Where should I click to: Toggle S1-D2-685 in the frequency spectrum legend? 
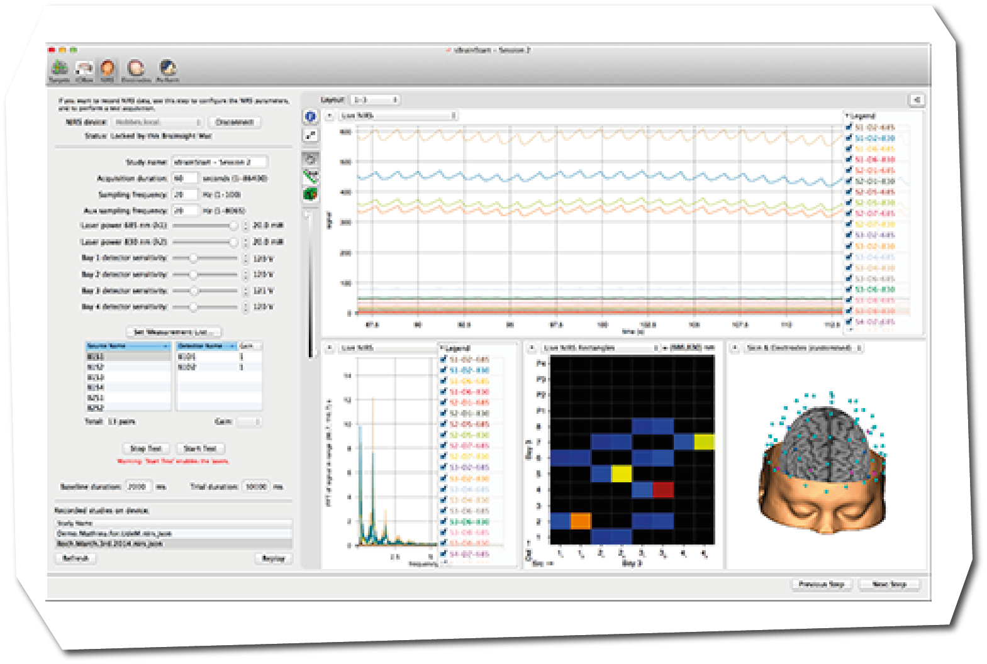[x=443, y=359]
